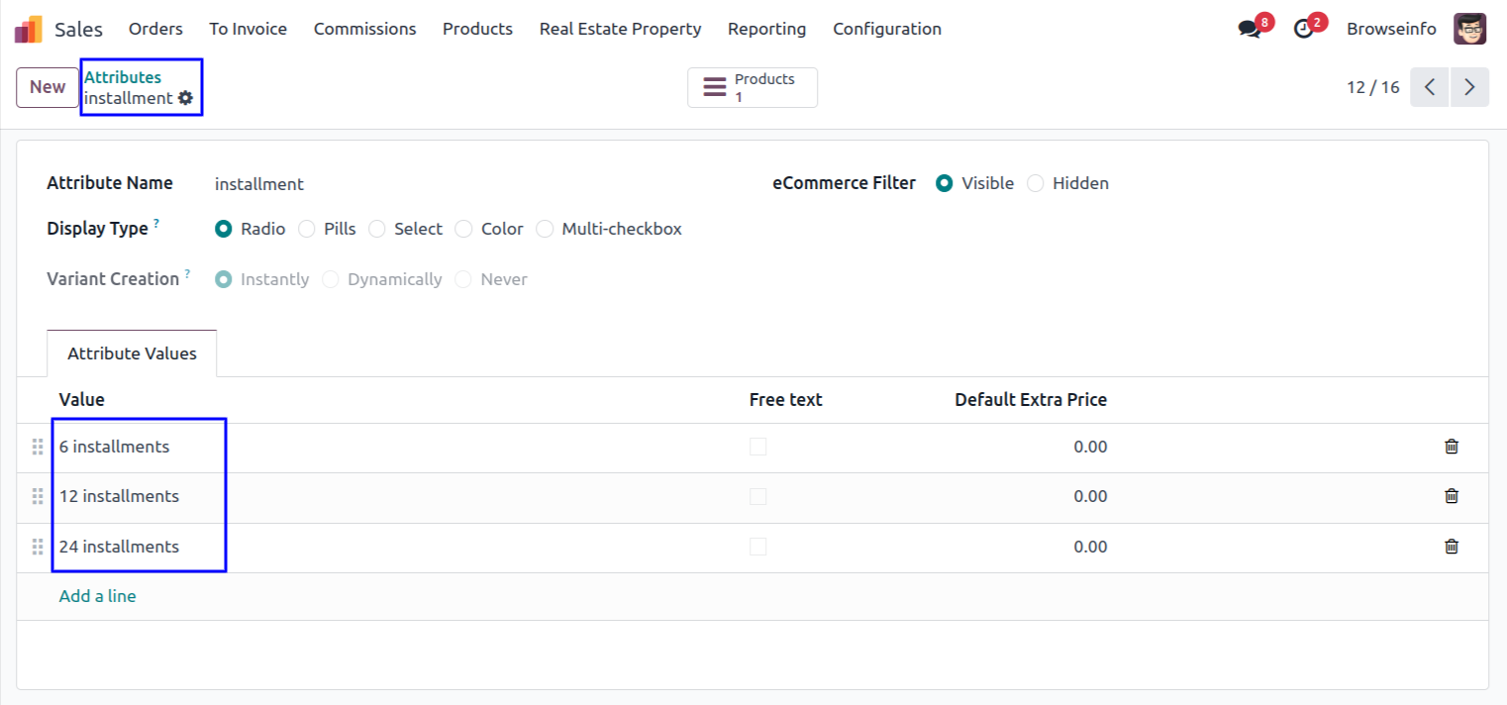Click the drag handle for 24 installments

38,547
